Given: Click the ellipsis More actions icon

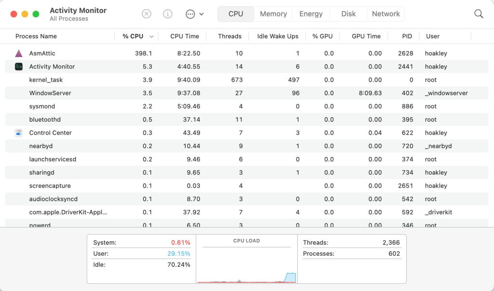Looking at the screenshot, I should [x=190, y=14].
